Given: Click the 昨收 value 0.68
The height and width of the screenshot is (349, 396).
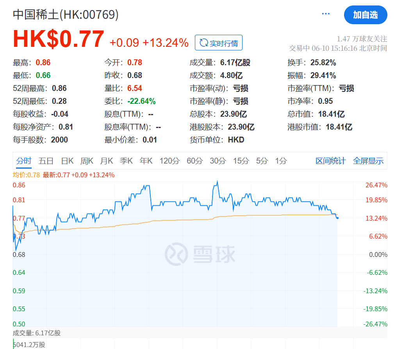Looking at the screenshot, I should coord(135,75).
